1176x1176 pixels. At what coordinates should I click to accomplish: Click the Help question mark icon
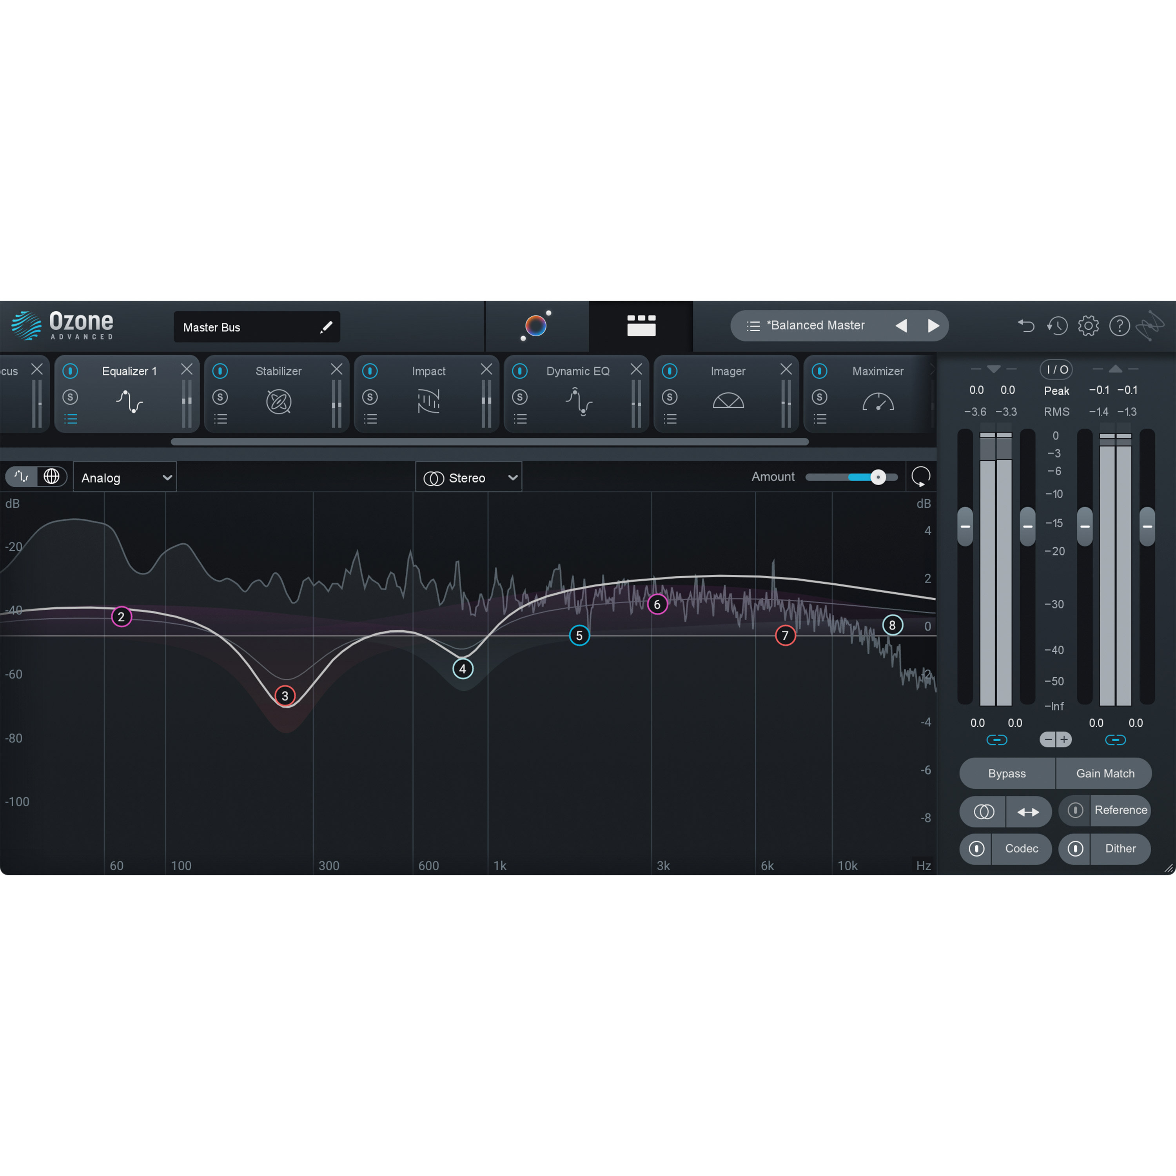1120,326
